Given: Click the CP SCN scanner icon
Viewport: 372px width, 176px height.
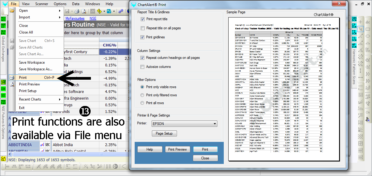Looking at the screenshot, I should point(354,26).
